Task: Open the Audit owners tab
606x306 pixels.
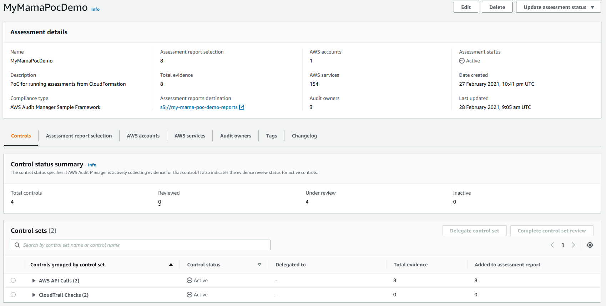Action: pos(236,136)
